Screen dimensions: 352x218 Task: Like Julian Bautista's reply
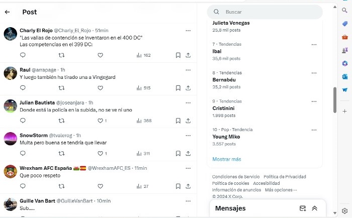click(100, 121)
